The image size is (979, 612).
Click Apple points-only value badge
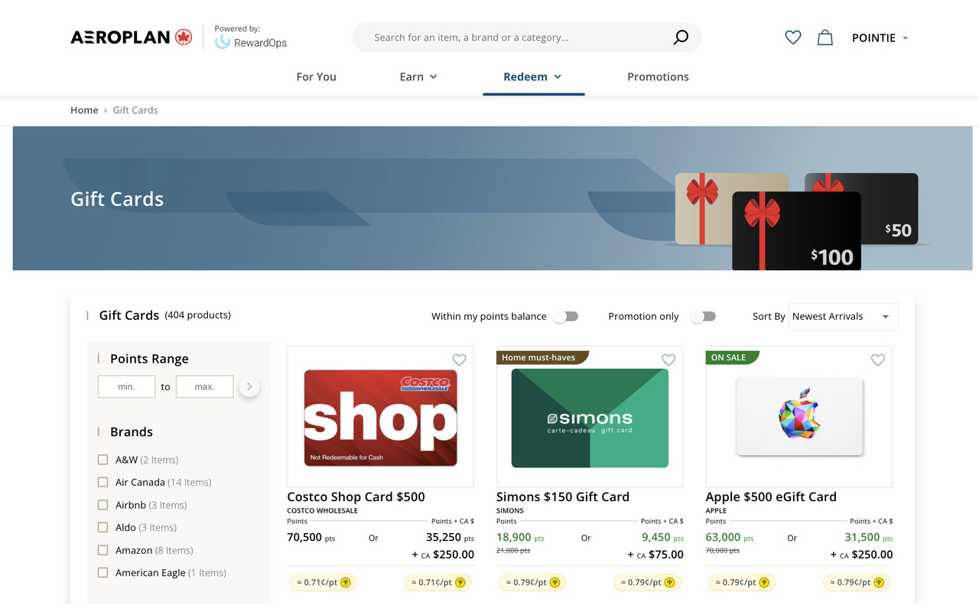pyautogui.click(x=742, y=582)
